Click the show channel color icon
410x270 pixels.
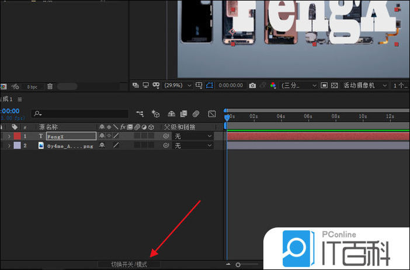click(272, 85)
